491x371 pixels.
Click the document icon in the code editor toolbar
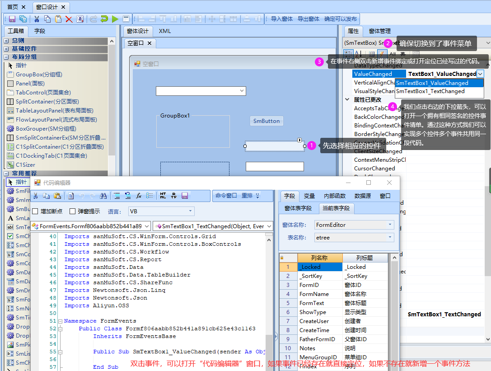(x=71, y=196)
